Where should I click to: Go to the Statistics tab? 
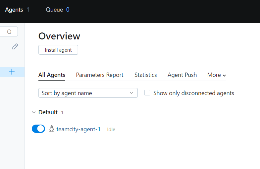145,75
